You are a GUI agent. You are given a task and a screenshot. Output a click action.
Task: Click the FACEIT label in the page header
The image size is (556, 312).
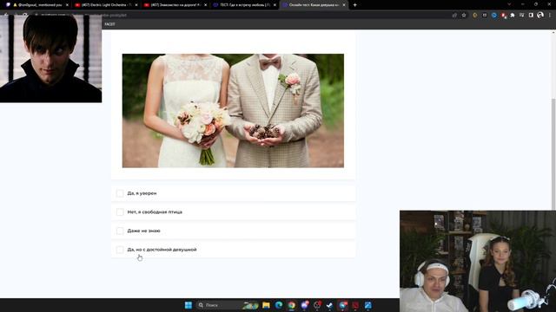[x=109, y=24]
